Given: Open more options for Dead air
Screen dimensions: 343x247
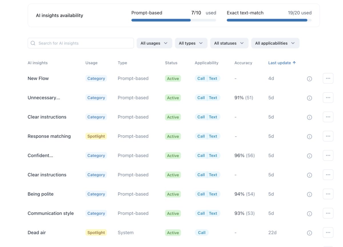Looking at the screenshot, I should pyautogui.click(x=328, y=232).
